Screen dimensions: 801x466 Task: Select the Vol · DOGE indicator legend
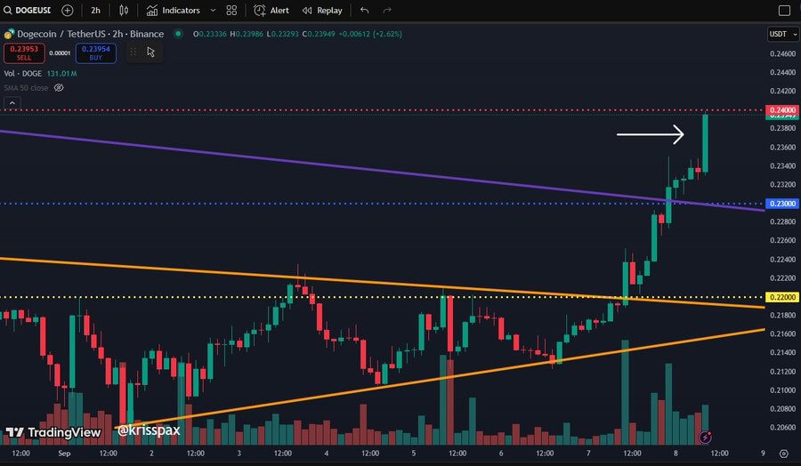pos(23,74)
